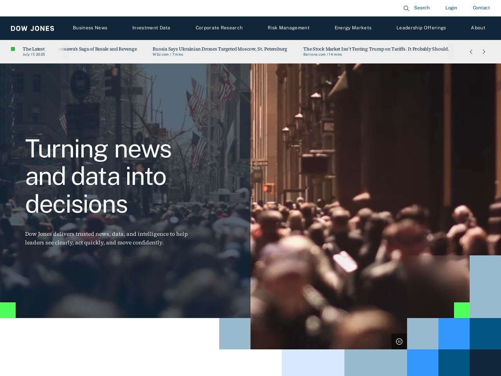Show previous news ticker headline
This screenshot has height=376, width=501.
[x=471, y=52]
